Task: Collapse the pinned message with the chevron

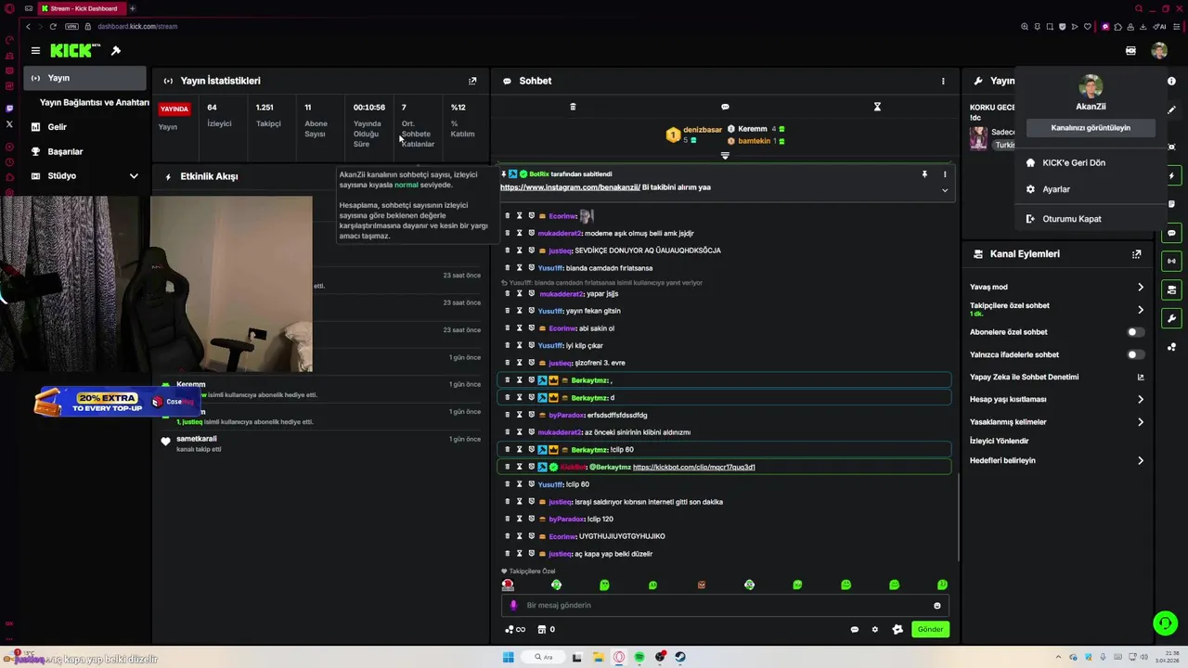Action: pyautogui.click(x=945, y=190)
